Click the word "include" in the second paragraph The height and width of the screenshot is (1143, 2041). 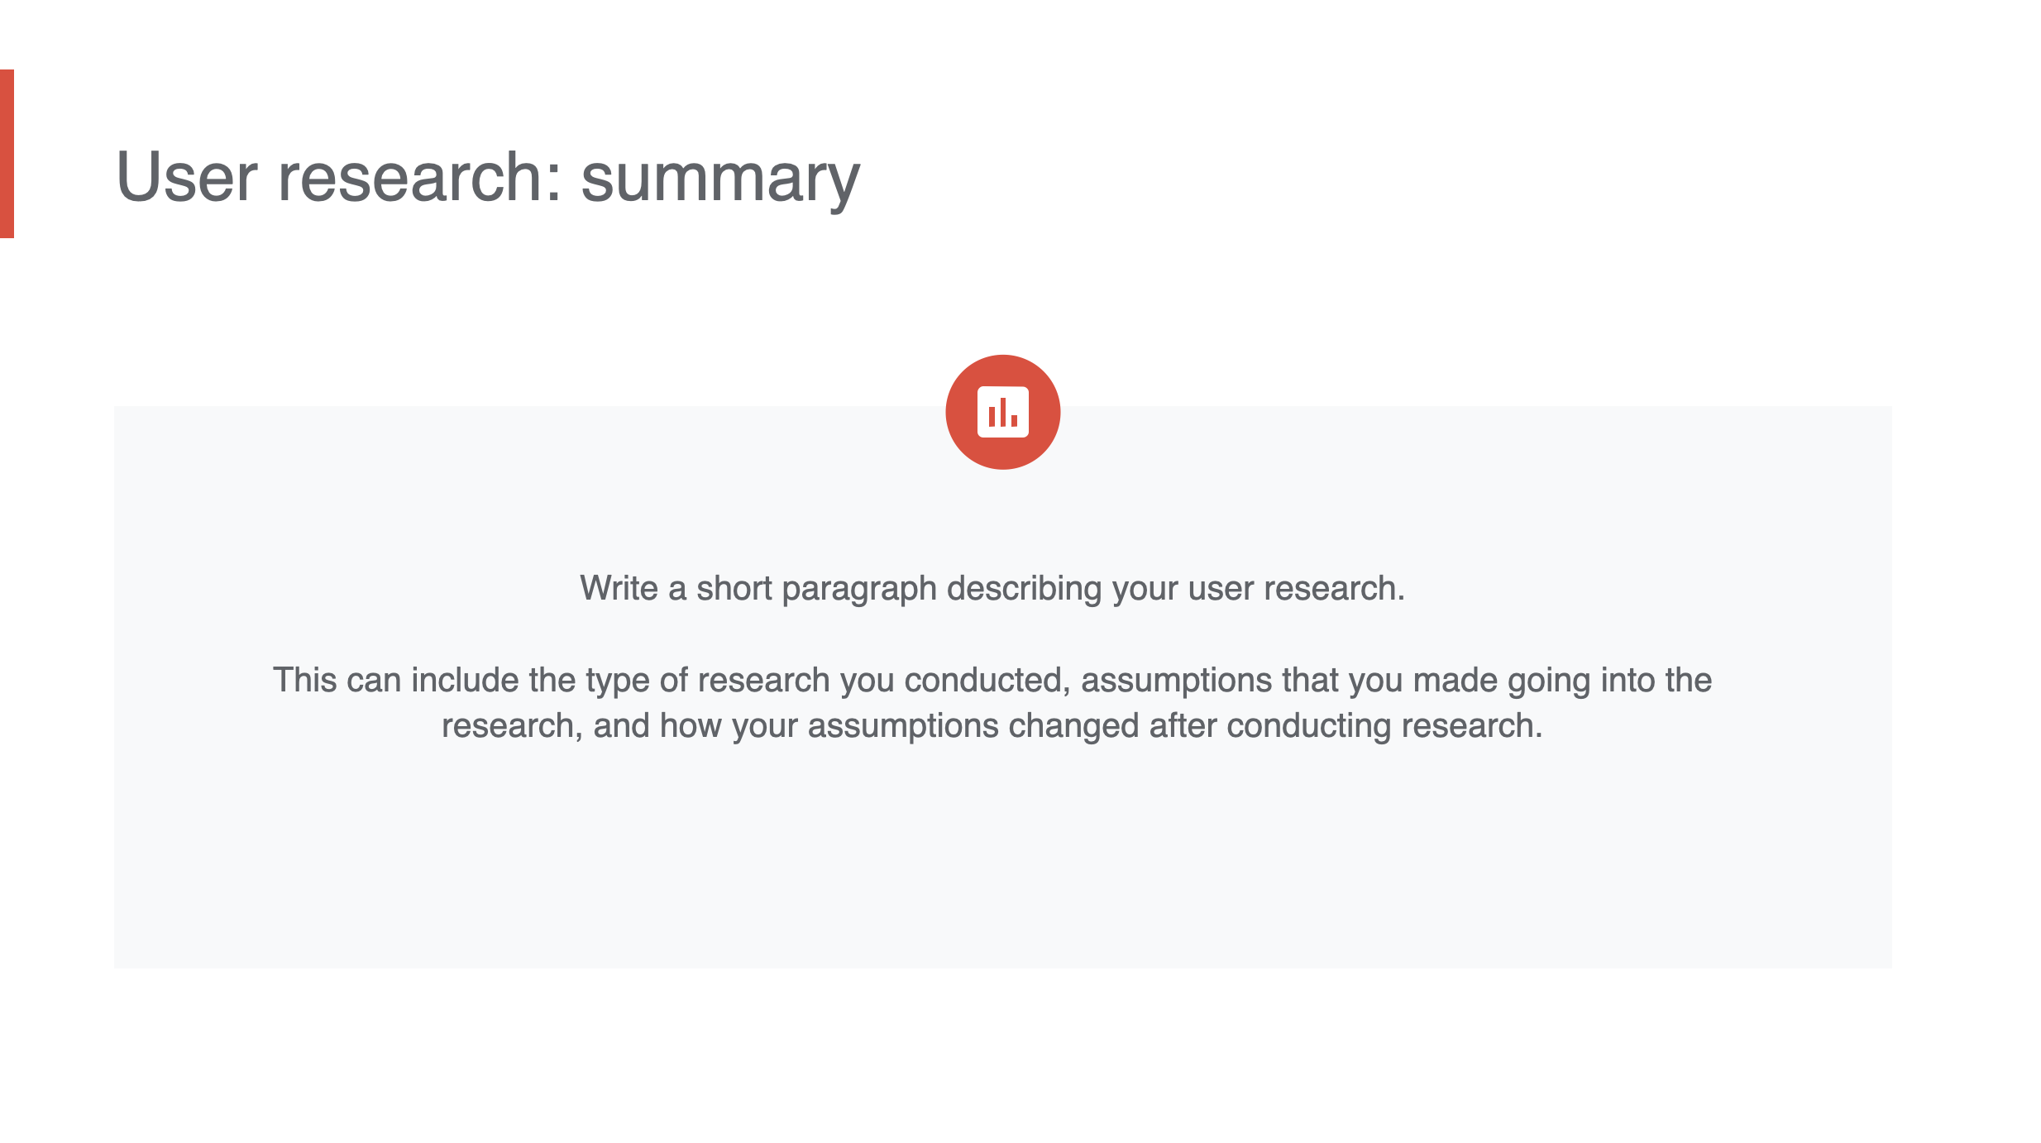coord(465,681)
